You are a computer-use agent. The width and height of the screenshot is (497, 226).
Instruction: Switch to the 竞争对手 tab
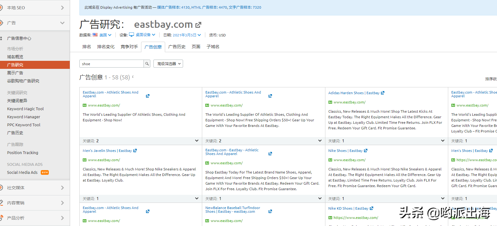(129, 47)
